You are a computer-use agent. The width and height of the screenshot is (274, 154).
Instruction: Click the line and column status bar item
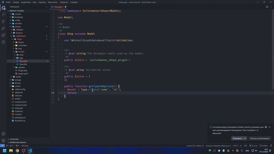click(x=195, y=145)
